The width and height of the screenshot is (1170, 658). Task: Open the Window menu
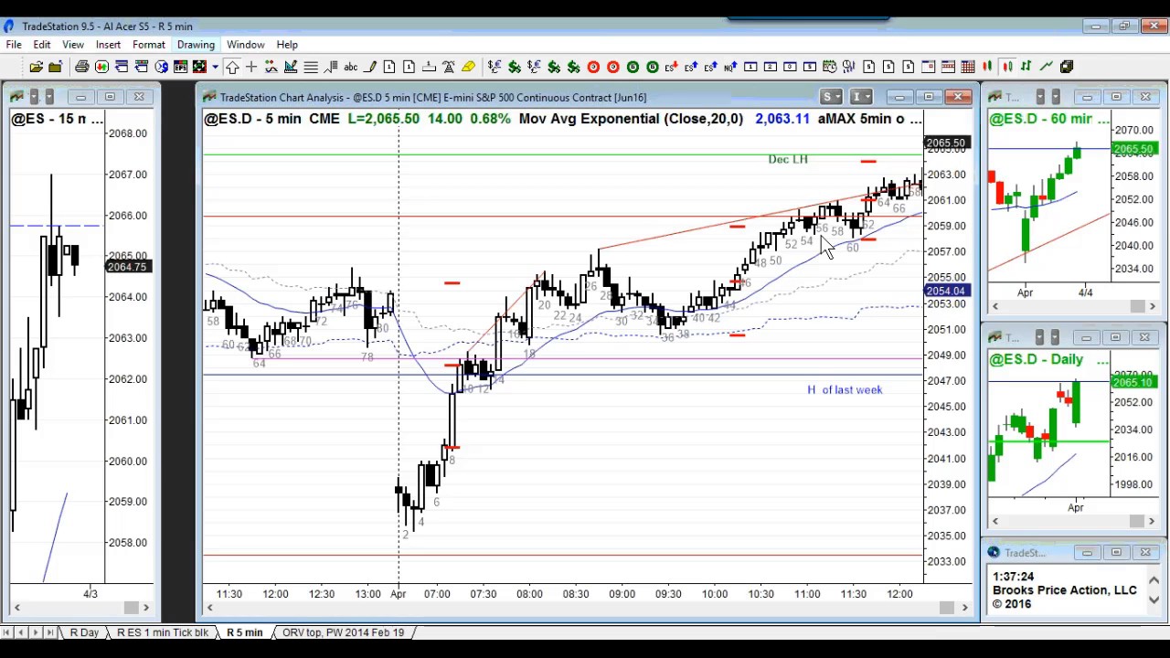[246, 44]
